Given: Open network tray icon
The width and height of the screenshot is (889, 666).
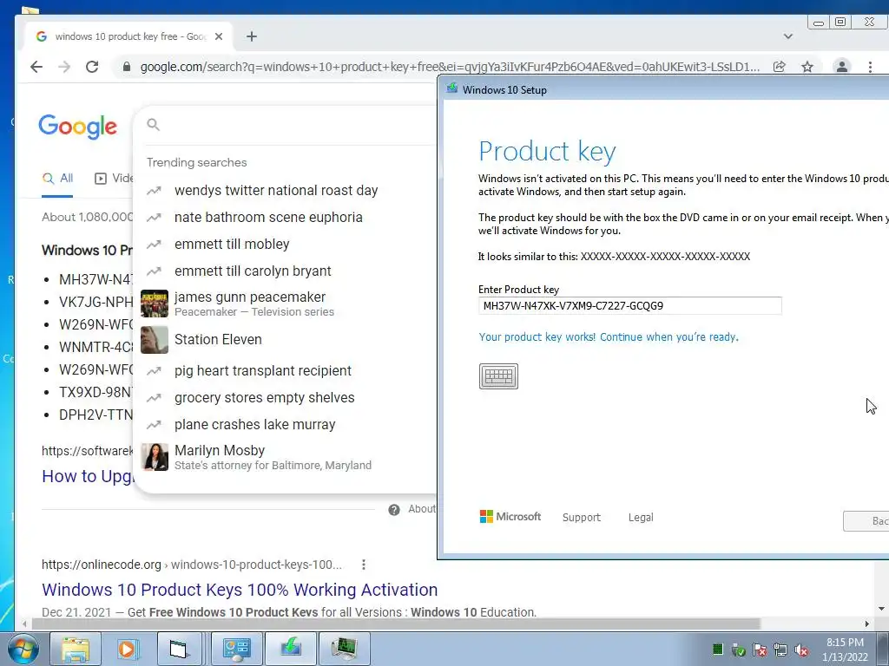Looking at the screenshot, I should pos(780,650).
